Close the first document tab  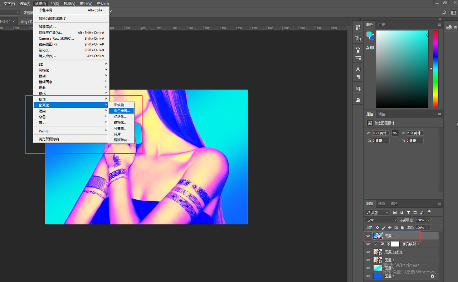pos(14,21)
